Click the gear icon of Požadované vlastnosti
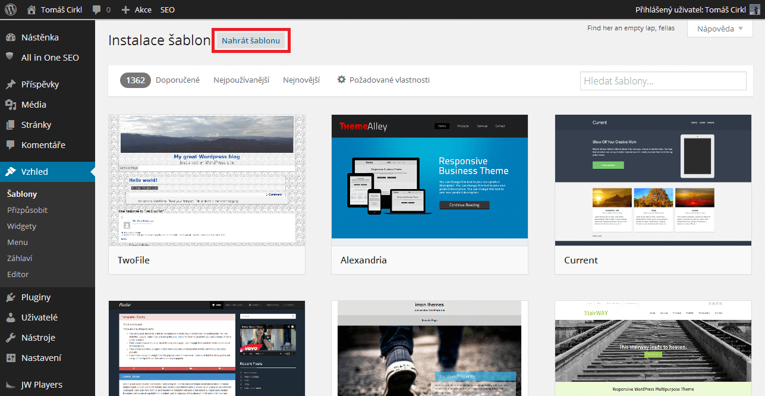This screenshot has width=765, height=396. [341, 80]
